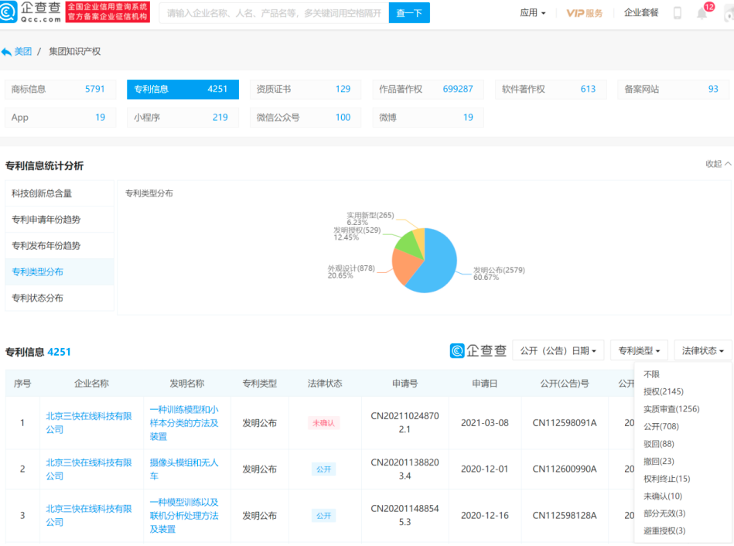Collapse the statistics section with 收起
Image resolution: width=734 pixels, height=546 pixels.
[718, 164]
